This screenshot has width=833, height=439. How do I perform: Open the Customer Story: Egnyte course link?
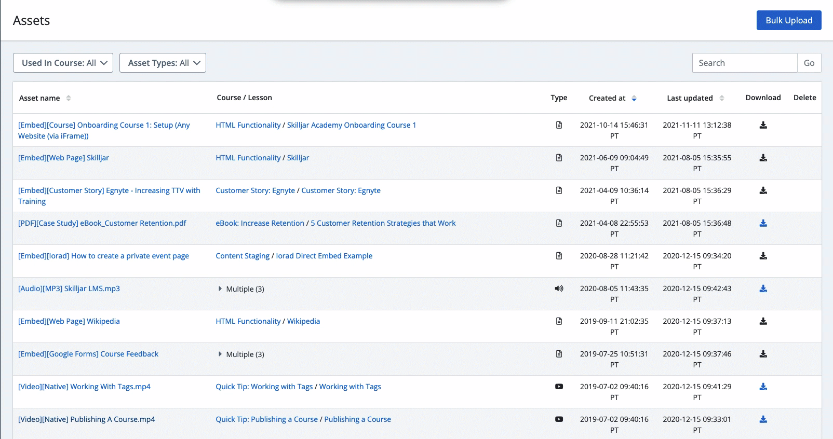pyautogui.click(x=256, y=190)
